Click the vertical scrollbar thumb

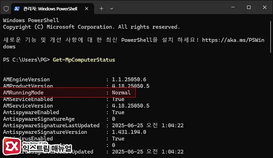click(x=271, y=37)
